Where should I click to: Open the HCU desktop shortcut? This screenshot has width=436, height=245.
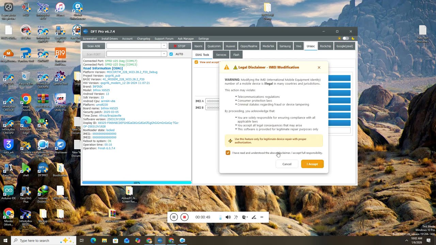click(26, 10)
